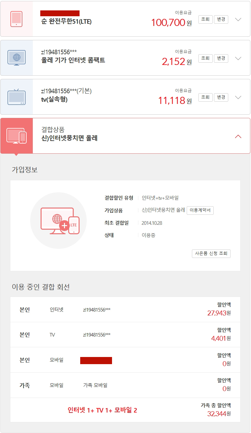
Task: Click the 인터넷 bundle line discount row
Action: coord(125,310)
